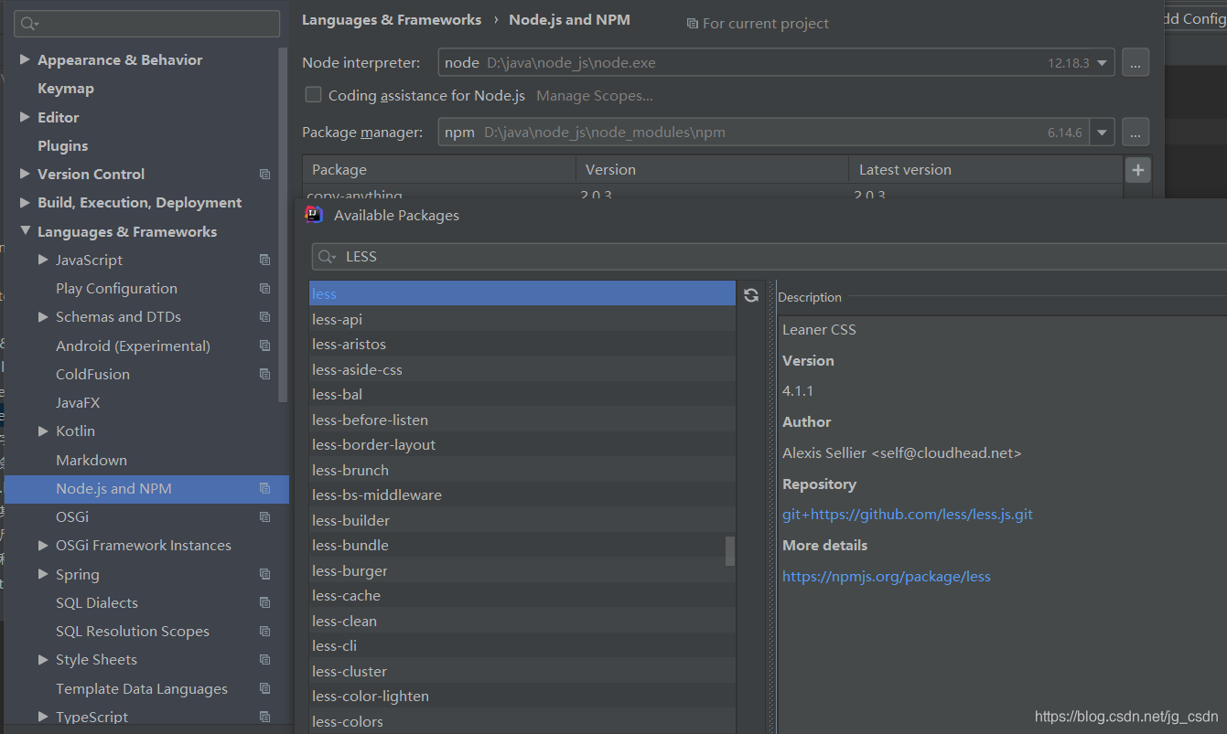Select the less-bs-middleware package
The width and height of the screenshot is (1227, 734).
click(522, 495)
